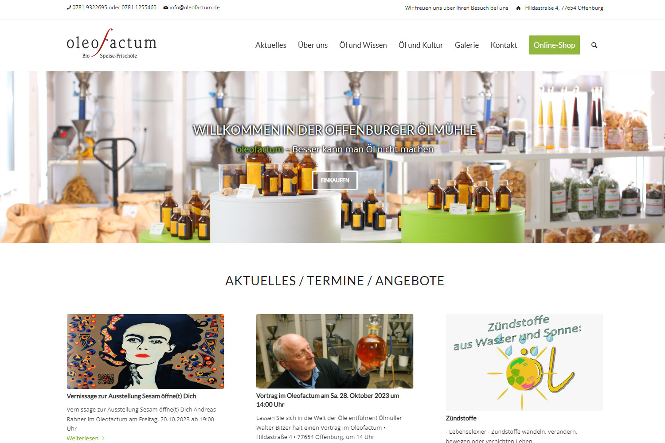Click the envelope email icon
Viewport: 665px width, 443px height.
[166, 8]
